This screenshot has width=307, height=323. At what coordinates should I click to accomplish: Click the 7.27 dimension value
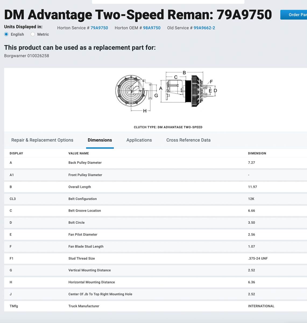point(252,163)
